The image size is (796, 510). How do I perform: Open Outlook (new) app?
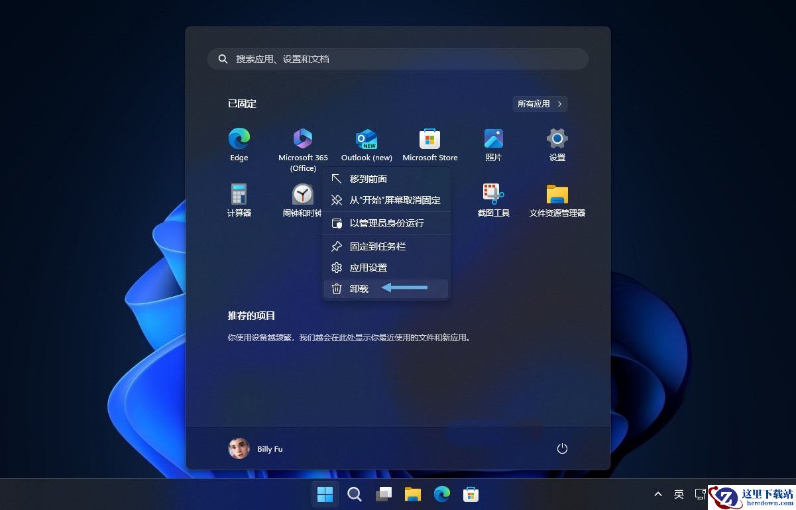coord(367,144)
